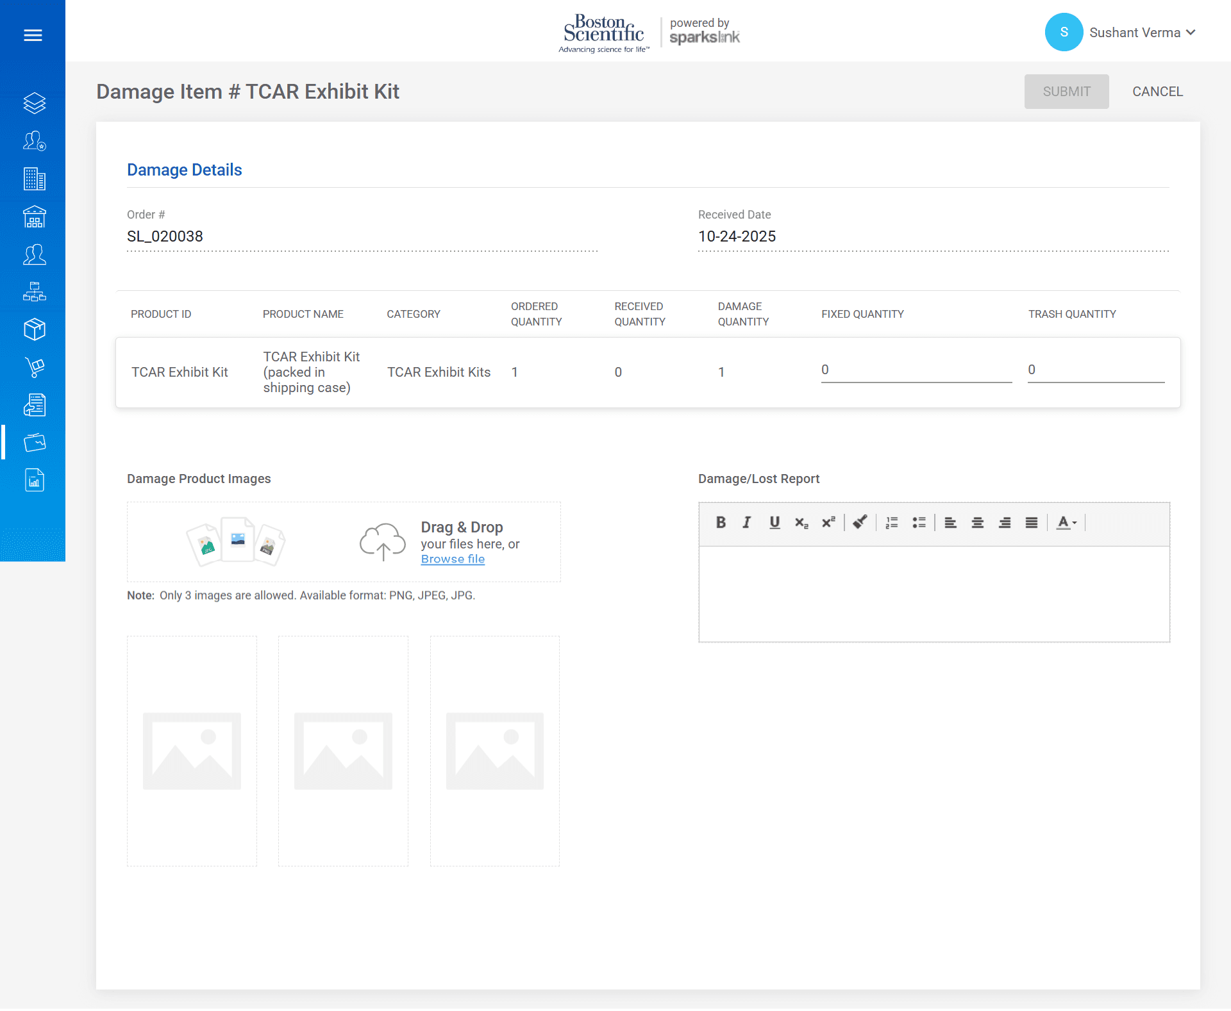Expand the Sushant Verma user menu
1231x1011 pixels.
[x=1141, y=33]
